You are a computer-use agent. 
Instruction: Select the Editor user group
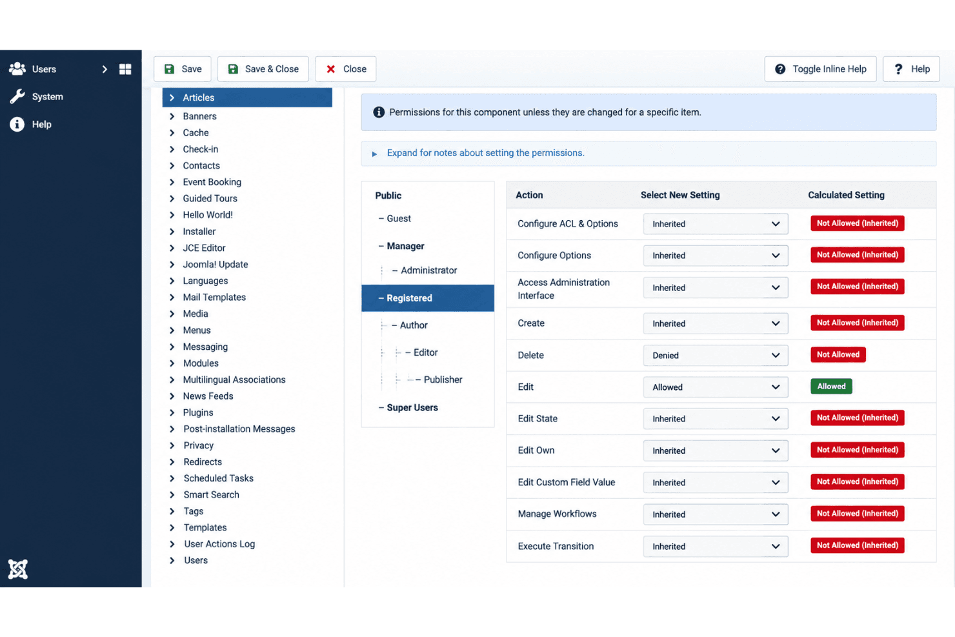click(425, 352)
